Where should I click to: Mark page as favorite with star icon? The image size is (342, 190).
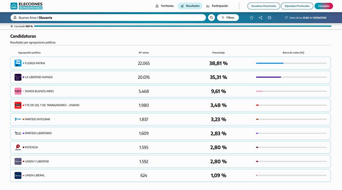pyautogui.click(x=252, y=17)
